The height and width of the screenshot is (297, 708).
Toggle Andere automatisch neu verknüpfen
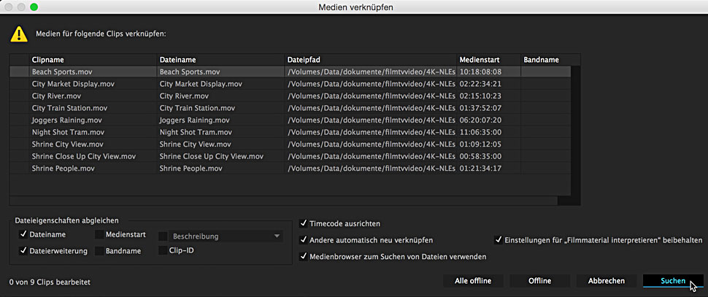[304, 239]
